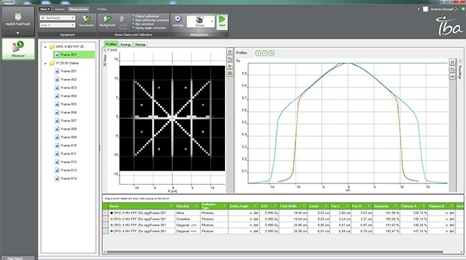Click the top icon on the right edge of profiles chart

pos(452,62)
